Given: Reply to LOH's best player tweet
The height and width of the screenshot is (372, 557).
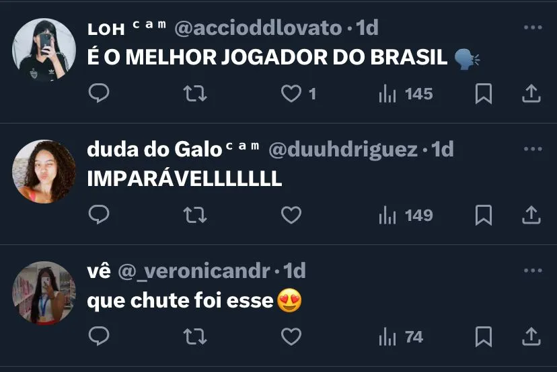Looking at the screenshot, I should (99, 93).
